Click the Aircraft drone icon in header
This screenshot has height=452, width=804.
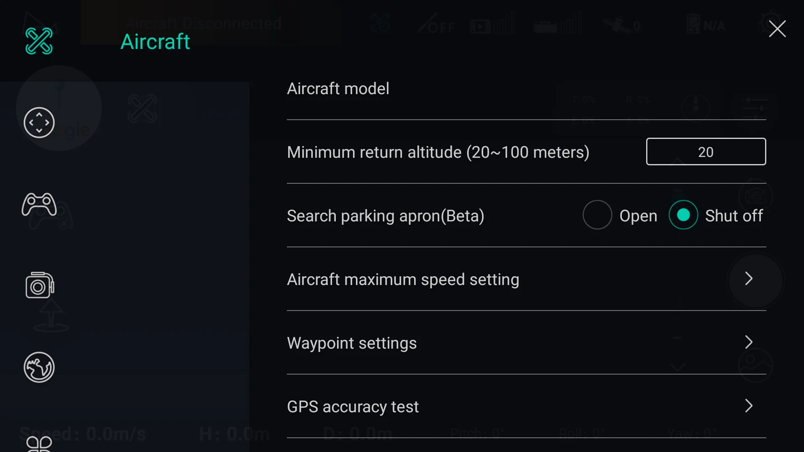39,41
